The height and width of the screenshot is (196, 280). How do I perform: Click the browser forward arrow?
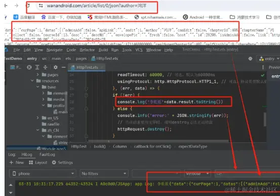pyautogui.click(x=16, y=6)
